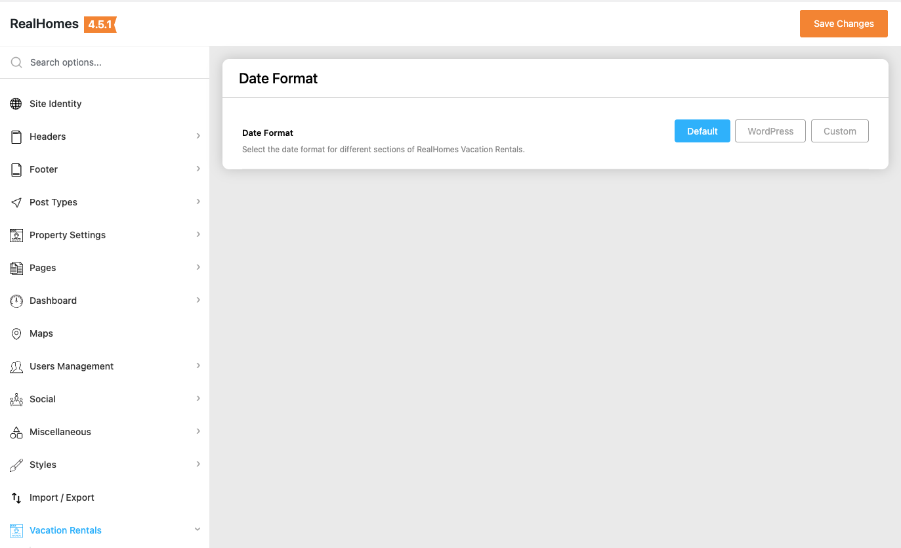The image size is (901, 548).
Task: Open the Import / Export menu item
Action: (x=62, y=497)
